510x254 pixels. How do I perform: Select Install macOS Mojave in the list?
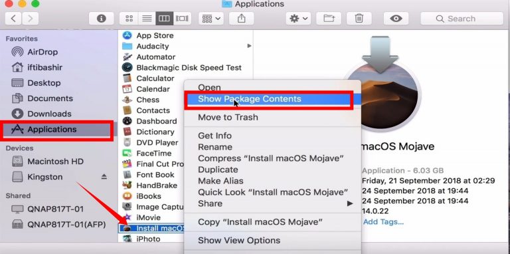click(152, 228)
